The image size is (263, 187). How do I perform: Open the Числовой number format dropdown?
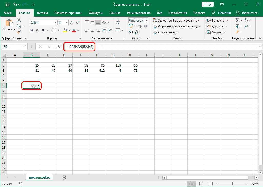pos(147,20)
